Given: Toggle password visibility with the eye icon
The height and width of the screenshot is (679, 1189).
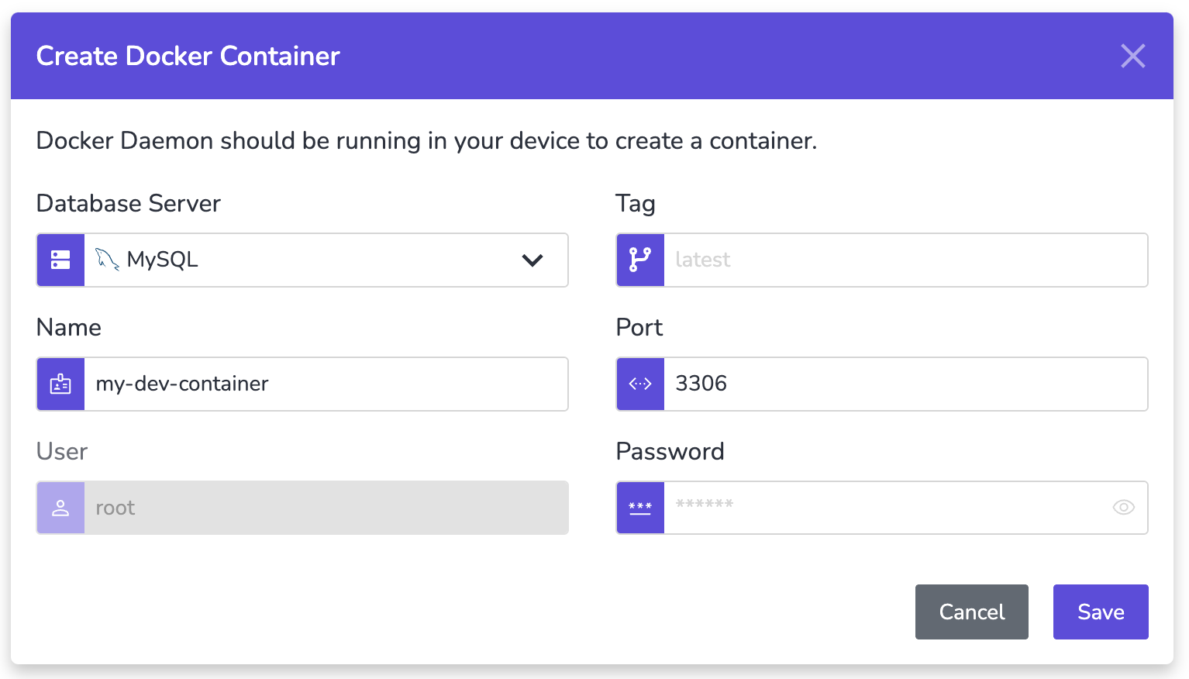Looking at the screenshot, I should [1124, 508].
